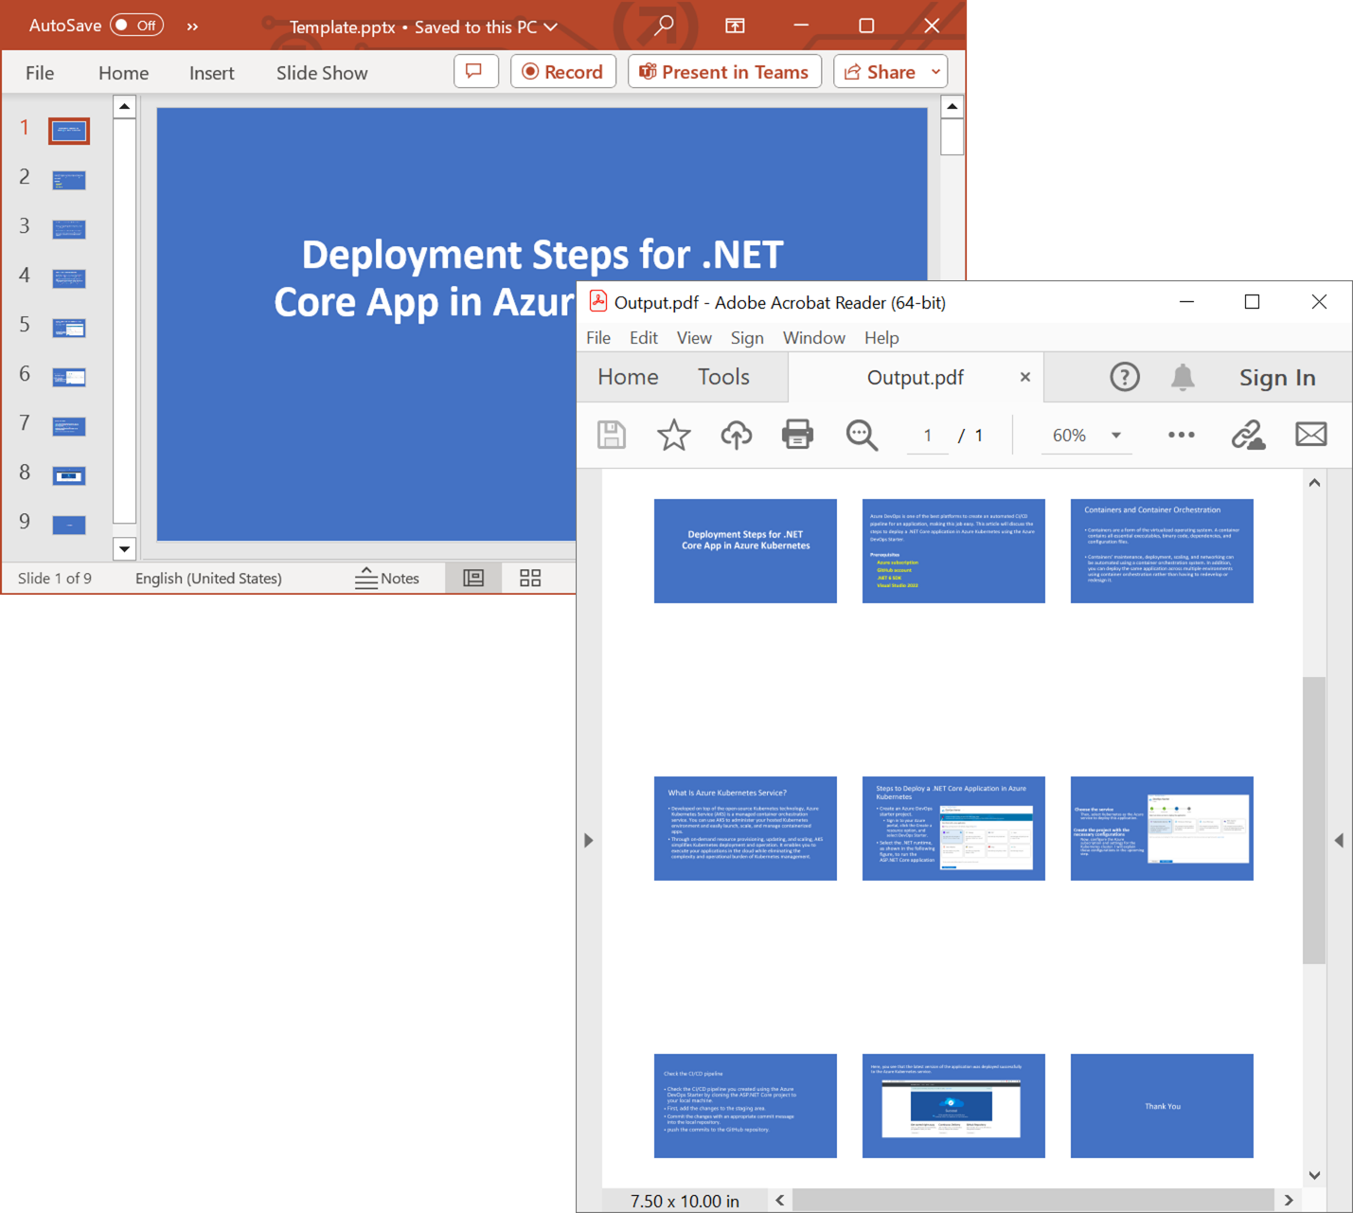This screenshot has width=1353, height=1213.
Task: Open the PowerPoint File tab
Action: click(40, 73)
